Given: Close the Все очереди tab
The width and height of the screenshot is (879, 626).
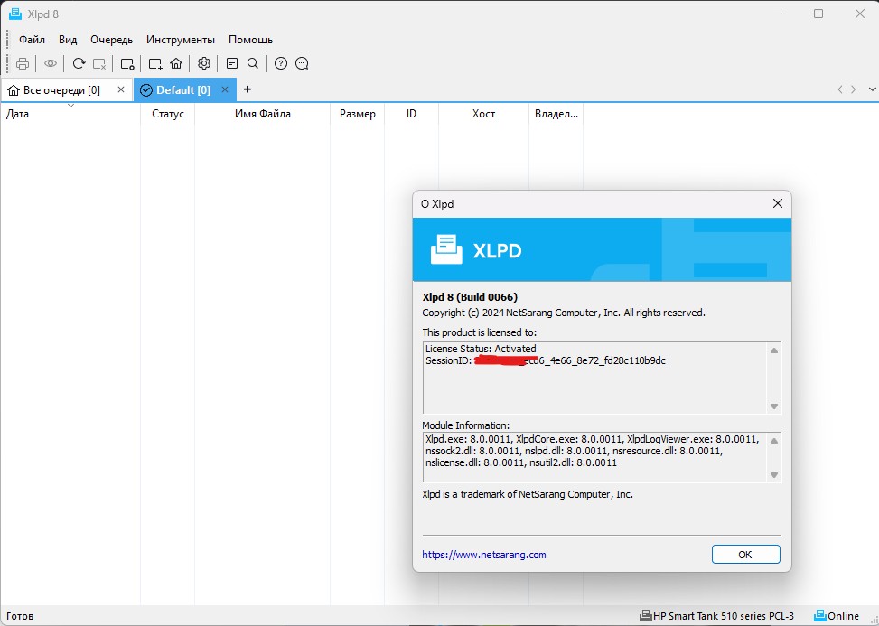Looking at the screenshot, I should pos(121,89).
